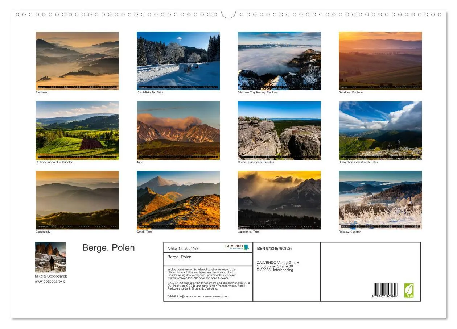Click the 'Blick aus Trzy Korony, Pieninen' caption
This screenshot has height=329, width=457.
click(x=258, y=92)
